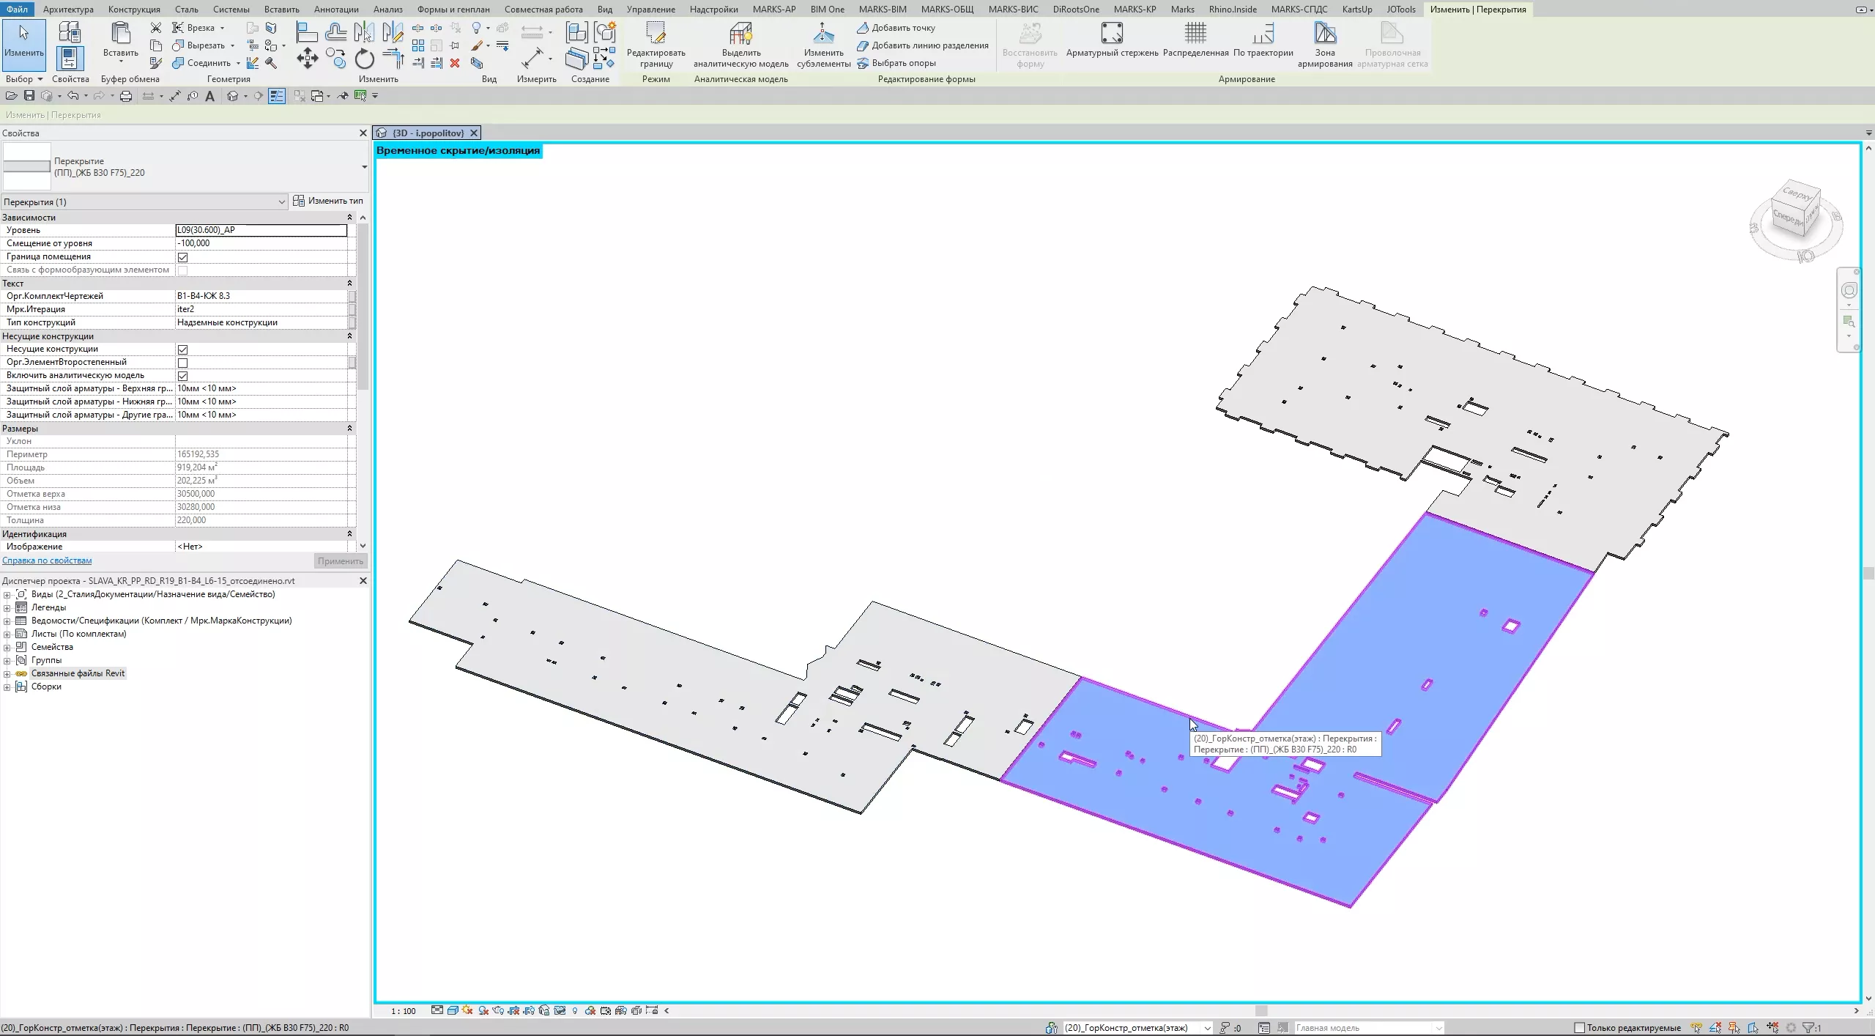Click the red Delete X icon
1875x1036 pixels.
tap(455, 63)
